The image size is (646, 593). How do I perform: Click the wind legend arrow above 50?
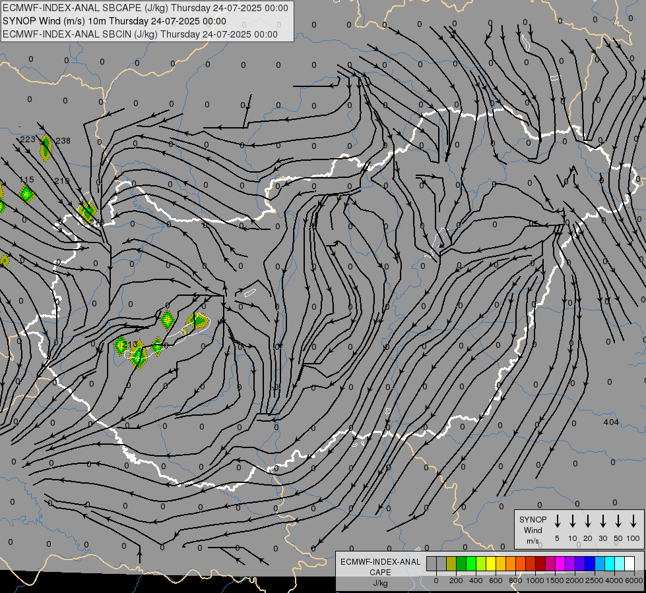click(x=618, y=521)
